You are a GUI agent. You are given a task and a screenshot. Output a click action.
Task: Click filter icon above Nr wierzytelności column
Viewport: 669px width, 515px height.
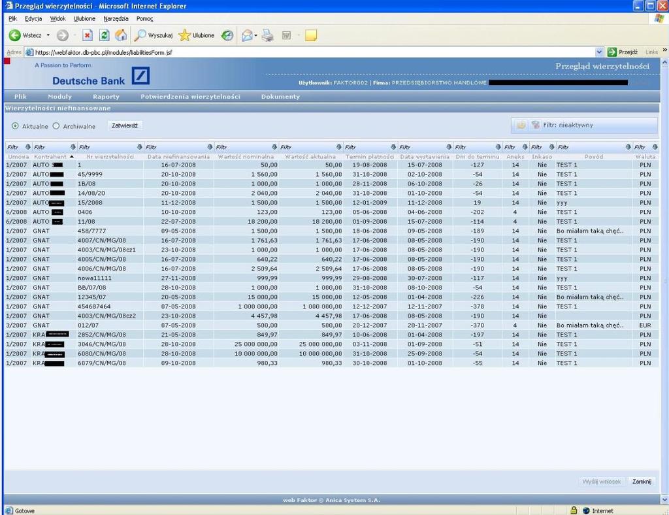[140, 147]
